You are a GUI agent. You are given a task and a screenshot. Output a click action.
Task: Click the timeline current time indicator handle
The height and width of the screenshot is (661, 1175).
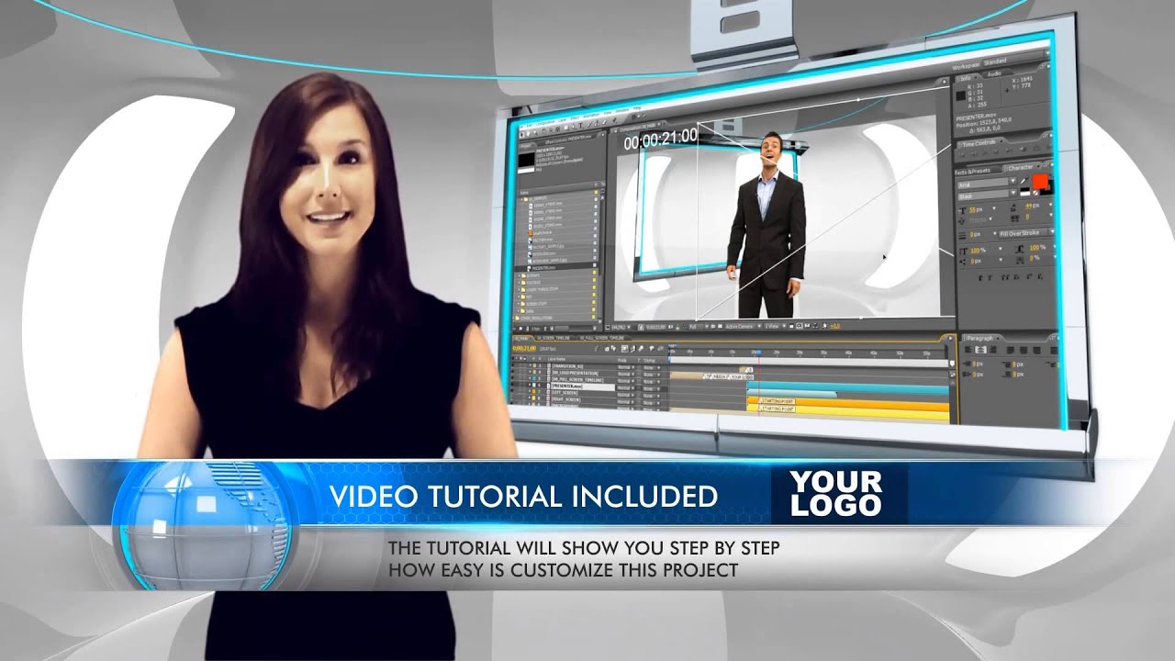coord(758,353)
